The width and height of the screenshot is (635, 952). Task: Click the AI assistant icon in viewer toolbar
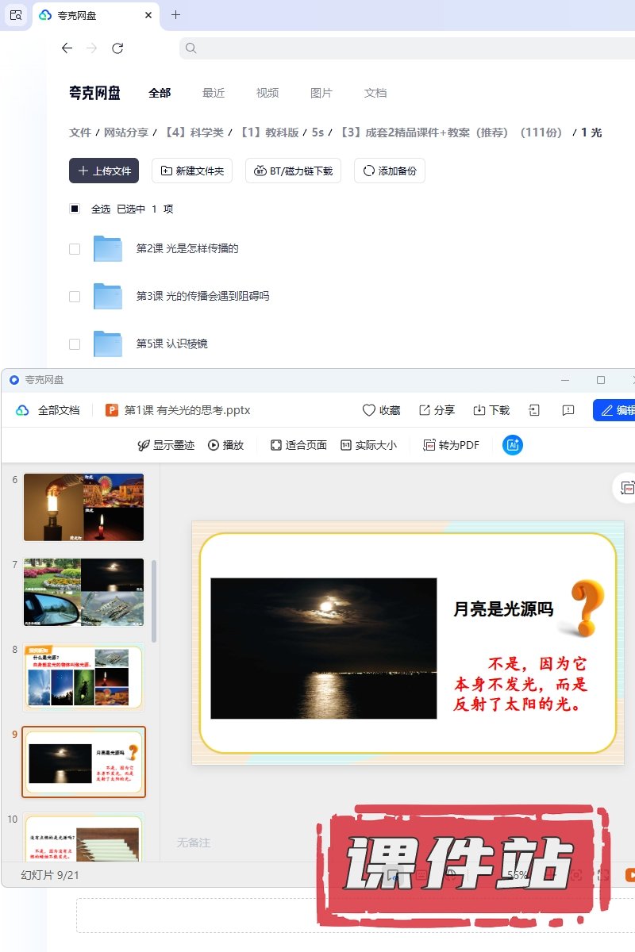pyautogui.click(x=513, y=445)
